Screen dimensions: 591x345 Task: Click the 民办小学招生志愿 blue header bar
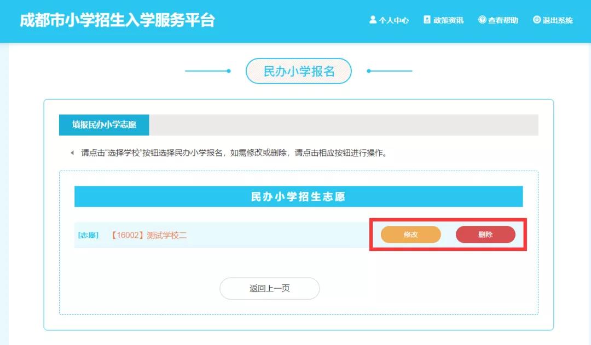pyautogui.click(x=298, y=196)
